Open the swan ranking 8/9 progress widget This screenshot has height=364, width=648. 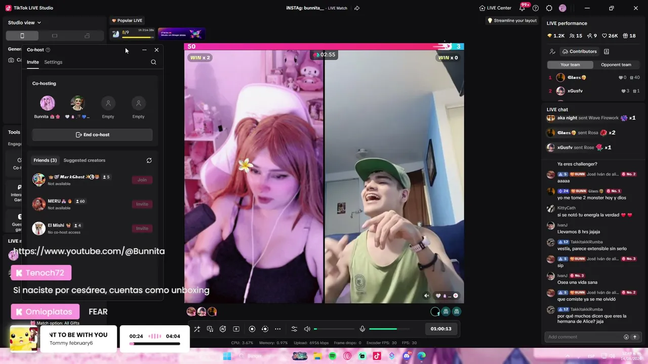tap(133, 34)
